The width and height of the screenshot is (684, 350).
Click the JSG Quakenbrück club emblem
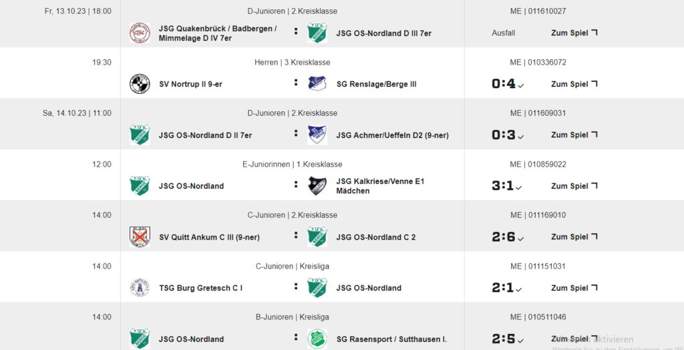(140, 33)
